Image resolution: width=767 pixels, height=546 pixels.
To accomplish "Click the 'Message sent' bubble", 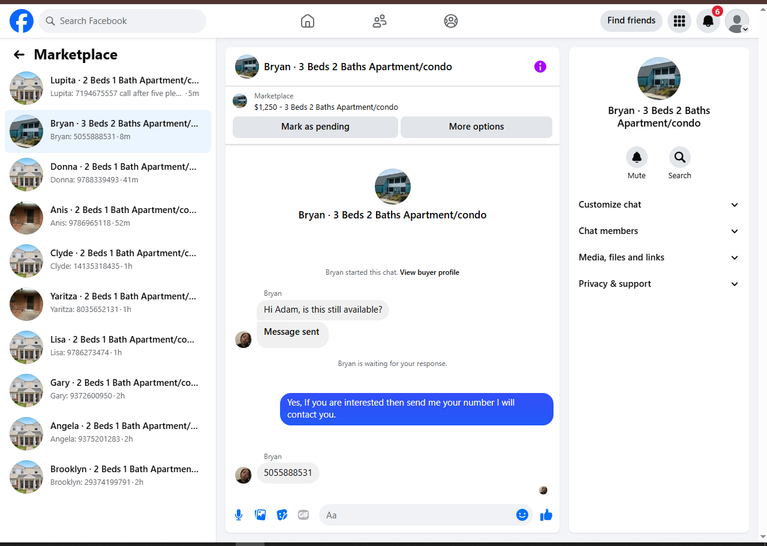I will (293, 335).
